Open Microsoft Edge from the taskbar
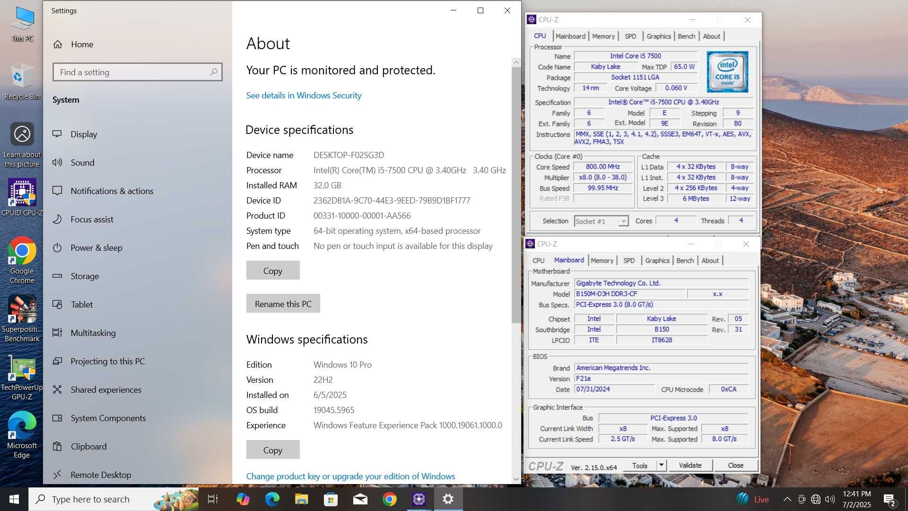908x511 pixels. pos(272,499)
